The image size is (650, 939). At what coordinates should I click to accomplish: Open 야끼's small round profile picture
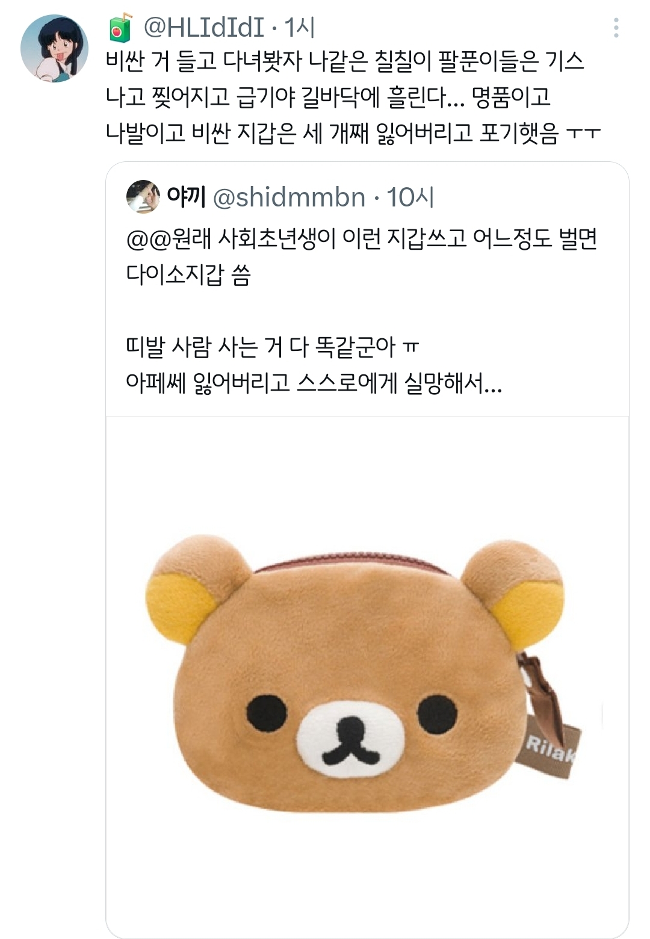coord(143,197)
